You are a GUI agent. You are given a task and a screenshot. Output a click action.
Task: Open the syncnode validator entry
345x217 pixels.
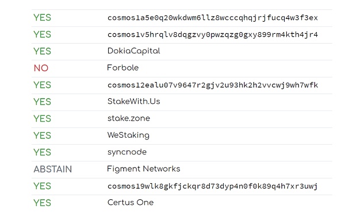(127, 152)
